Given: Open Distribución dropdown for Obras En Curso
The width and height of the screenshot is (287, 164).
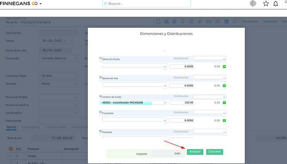Looking at the screenshot, I should [x=224, y=59].
